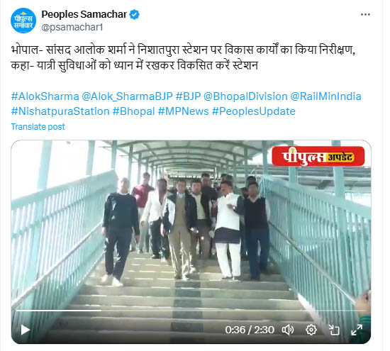Image resolution: width=390 pixels, height=351 pixels.
Task: Open the #MPNews hashtag
Action: click(184, 111)
